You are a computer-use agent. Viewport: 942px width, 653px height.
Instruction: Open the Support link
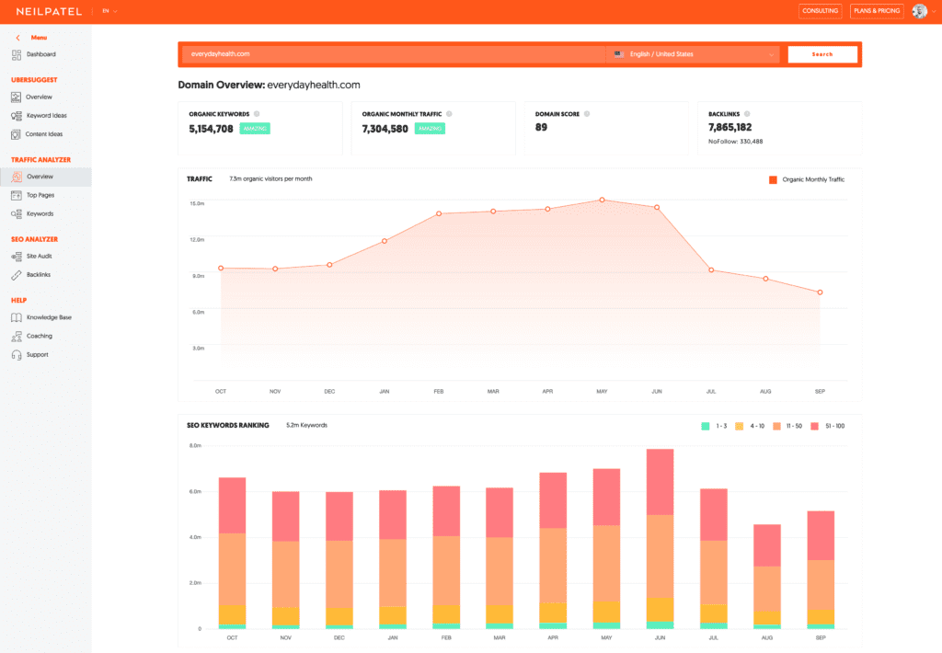point(37,355)
